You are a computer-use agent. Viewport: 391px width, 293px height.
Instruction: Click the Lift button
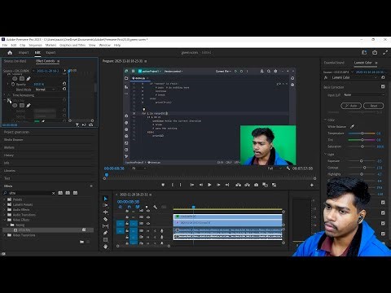tap(239, 185)
